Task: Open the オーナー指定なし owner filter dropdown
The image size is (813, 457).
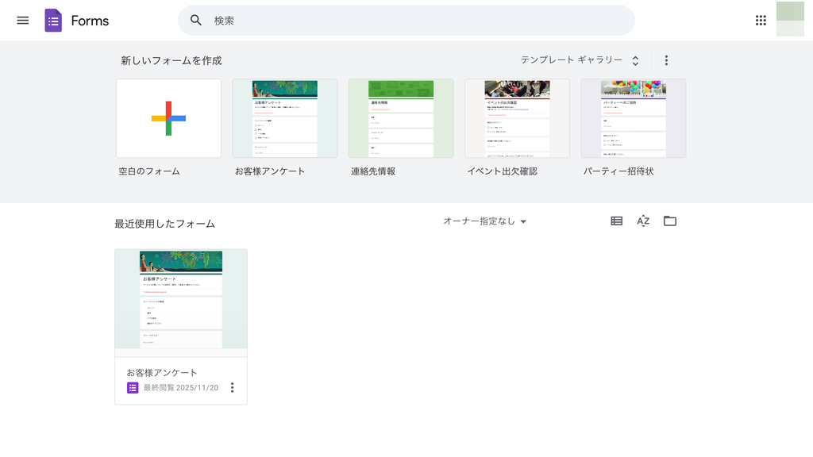Action: [x=484, y=221]
